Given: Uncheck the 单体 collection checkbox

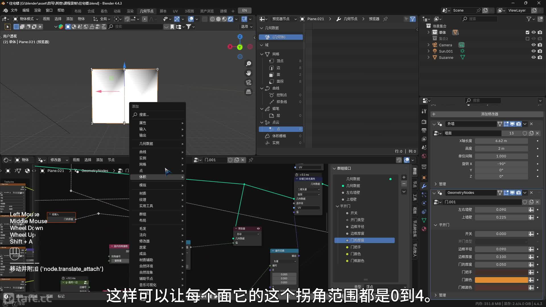Looking at the screenshot, I should point(528,32).
